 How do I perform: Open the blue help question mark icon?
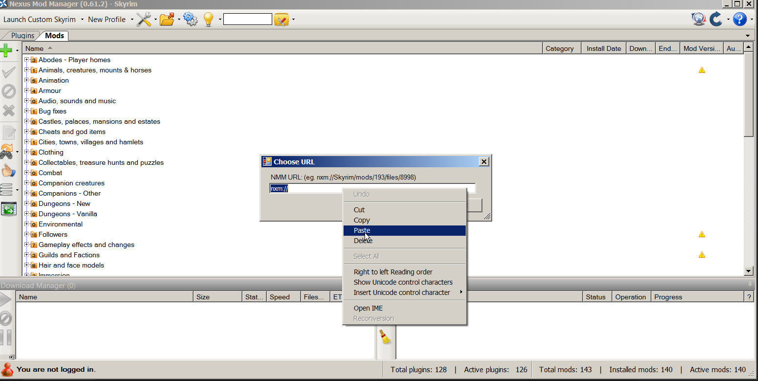pyautogui.click(x=739, y=19)
